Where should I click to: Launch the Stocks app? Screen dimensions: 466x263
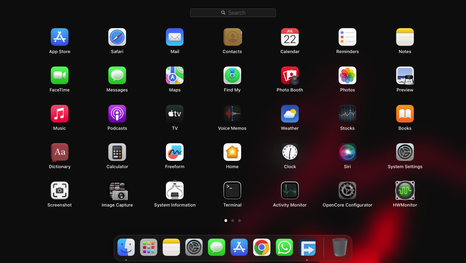(x=347, y=114)
